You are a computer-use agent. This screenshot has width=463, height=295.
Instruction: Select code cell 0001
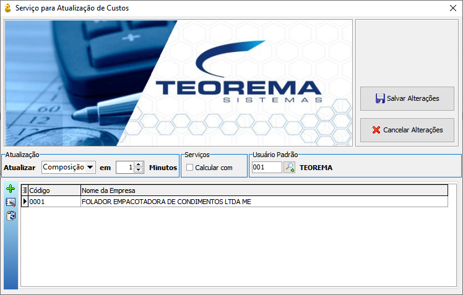point(54,202)
